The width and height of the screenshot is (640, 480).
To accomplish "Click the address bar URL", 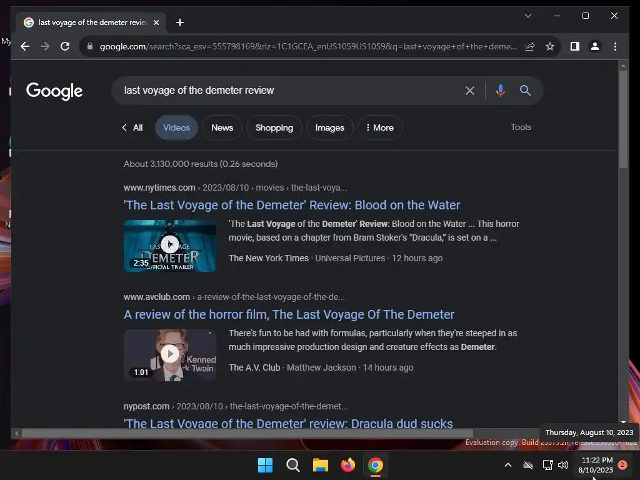I will coord(308,46).
